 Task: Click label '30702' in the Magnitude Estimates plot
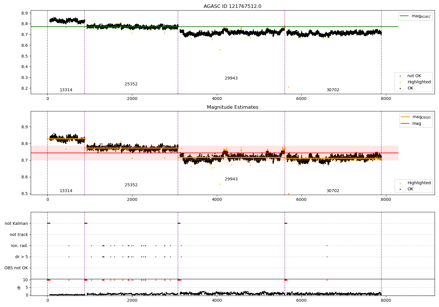(x=333, y=191)
